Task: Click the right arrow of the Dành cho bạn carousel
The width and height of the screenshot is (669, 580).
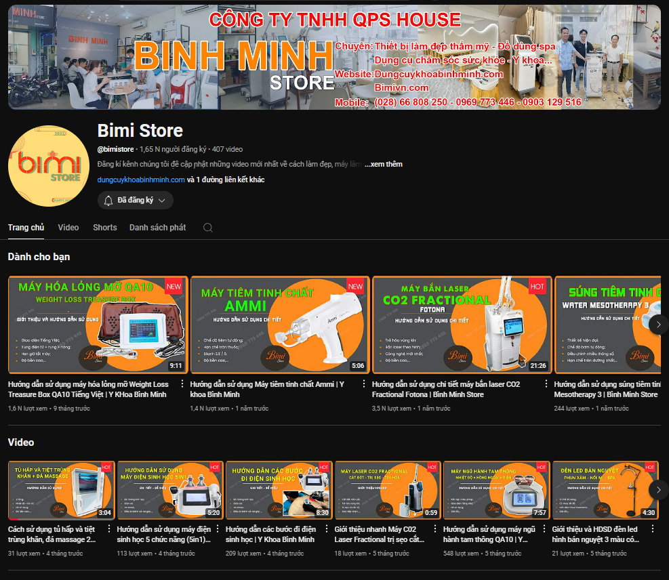Action: tap(658, 325)
